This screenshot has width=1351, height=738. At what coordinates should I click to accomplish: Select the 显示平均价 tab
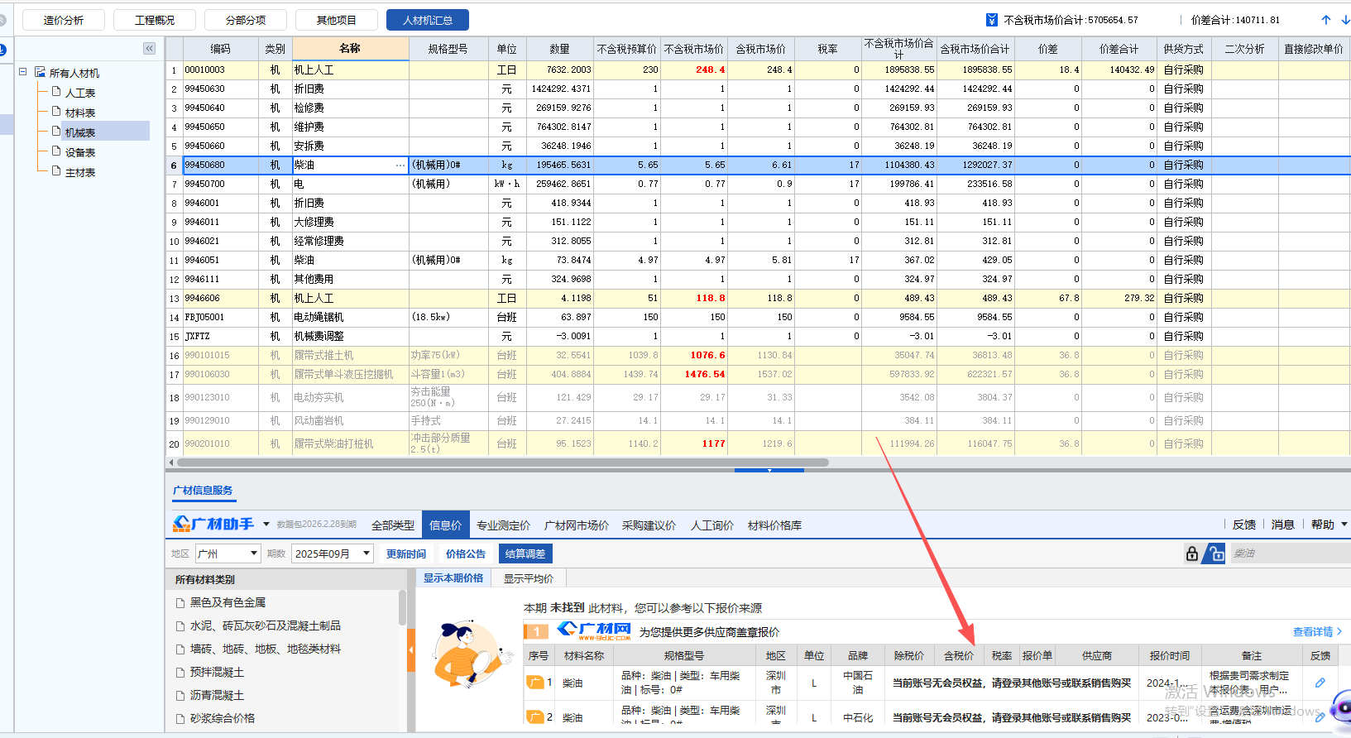pyautogui.click(x=529, y=578)
